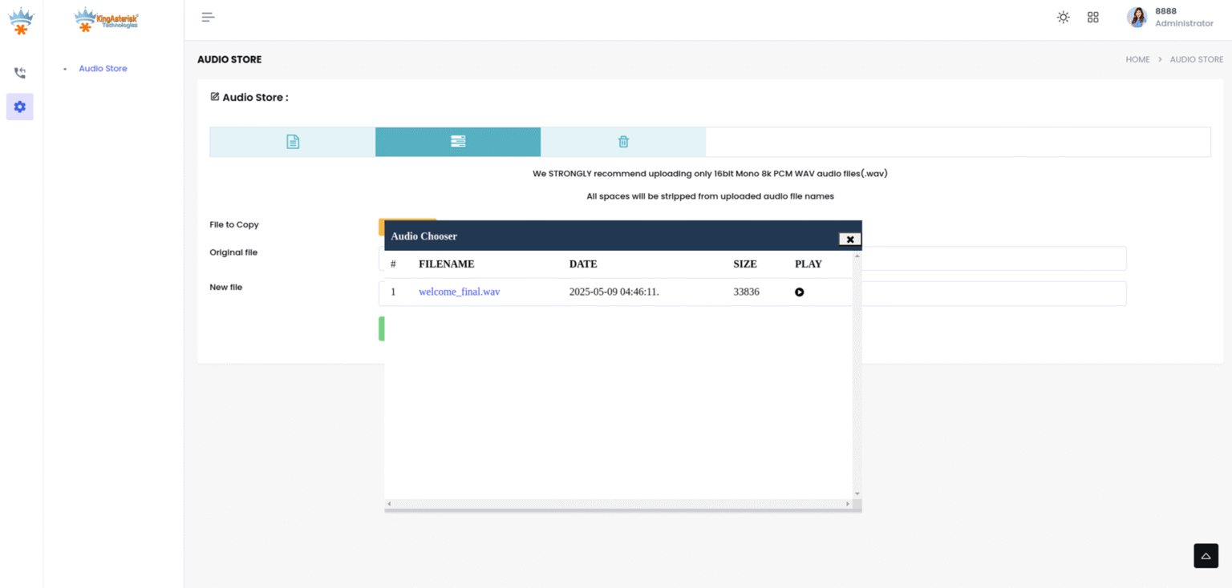Dismiss the Audio Chooser dialog

[x=849, y=239]
